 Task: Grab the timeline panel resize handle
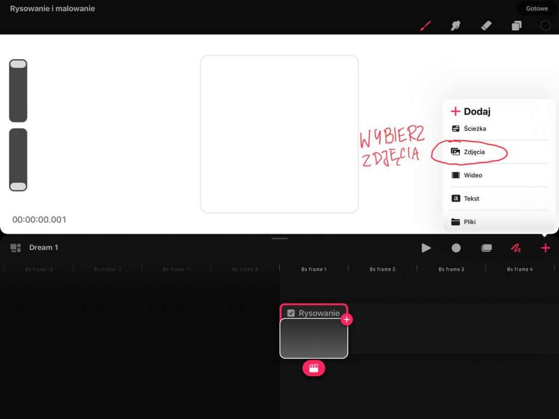[x=279, y=238]
